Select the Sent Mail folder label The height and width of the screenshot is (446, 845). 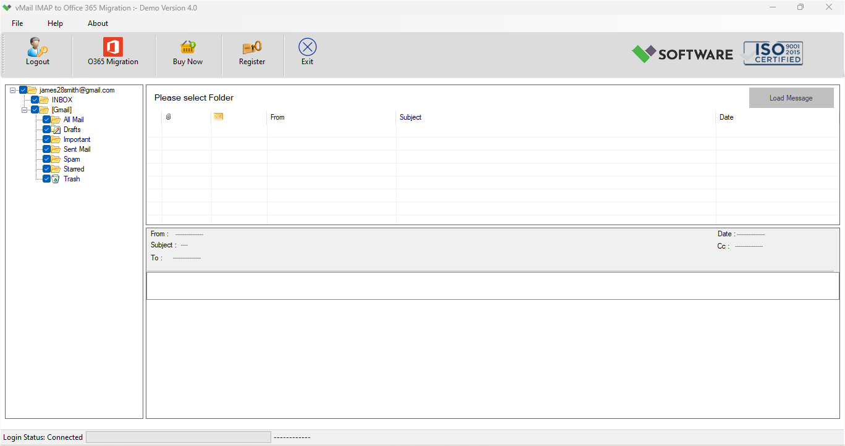coord(77,149)
